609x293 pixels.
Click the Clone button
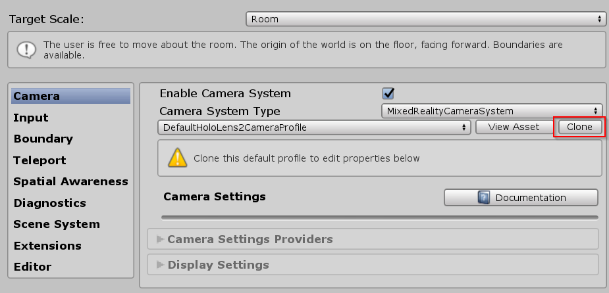tap(579, 127)
